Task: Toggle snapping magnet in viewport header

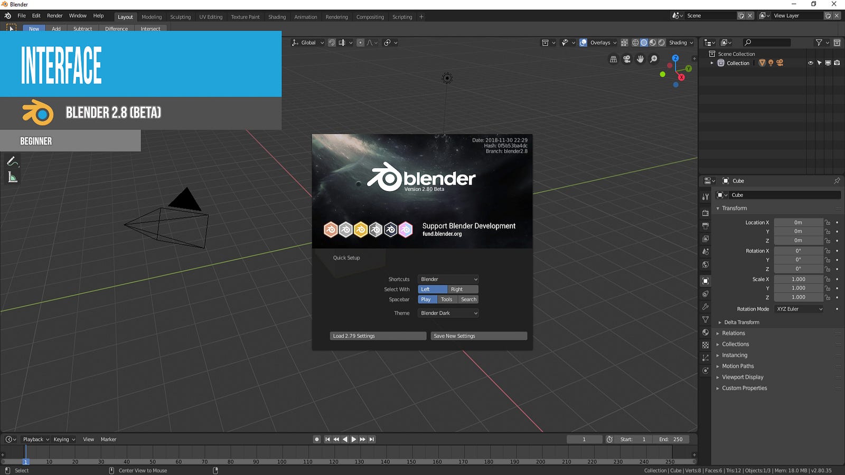Action: tap(332, 43)
